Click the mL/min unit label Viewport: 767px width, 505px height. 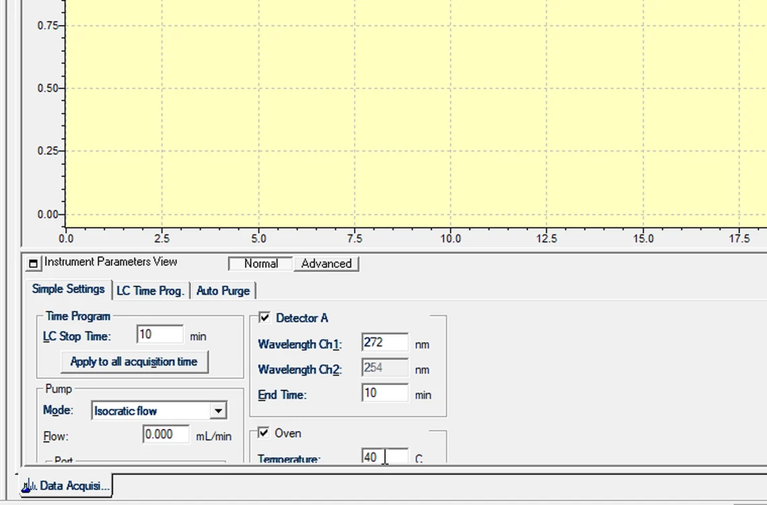point(214,436)
